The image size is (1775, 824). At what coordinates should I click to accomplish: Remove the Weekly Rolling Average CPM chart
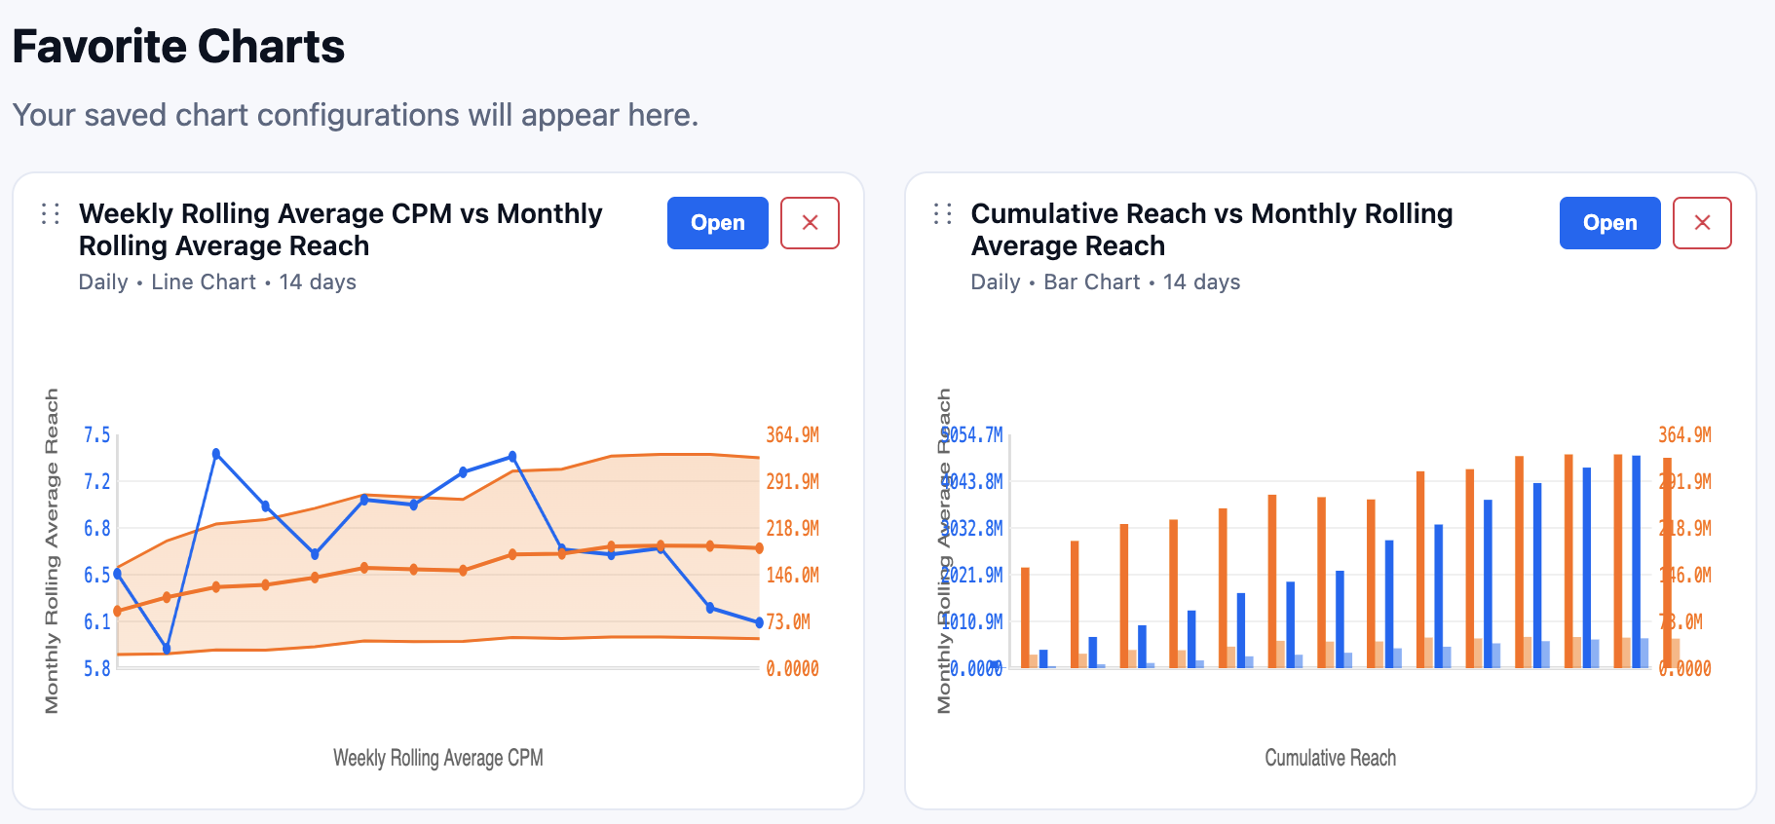click(810, 223)
